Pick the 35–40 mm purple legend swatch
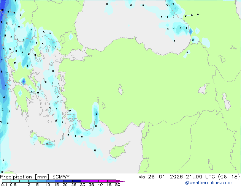Screen dimensions: 241x186 click(x=94, y=181)
